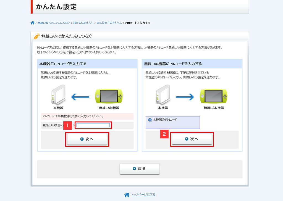This screenshot has height=201, width=283.
Task: Open the 設定方法をえらぶ breadcrumb link
Action: tap(83, 23)
